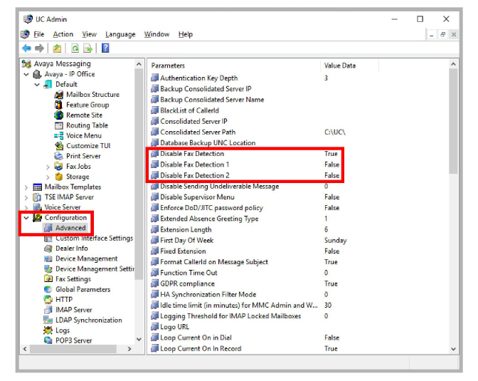This screenshot has height=381, width=478.
Task: Open the Window menu
Action: [x=156, y=34]
